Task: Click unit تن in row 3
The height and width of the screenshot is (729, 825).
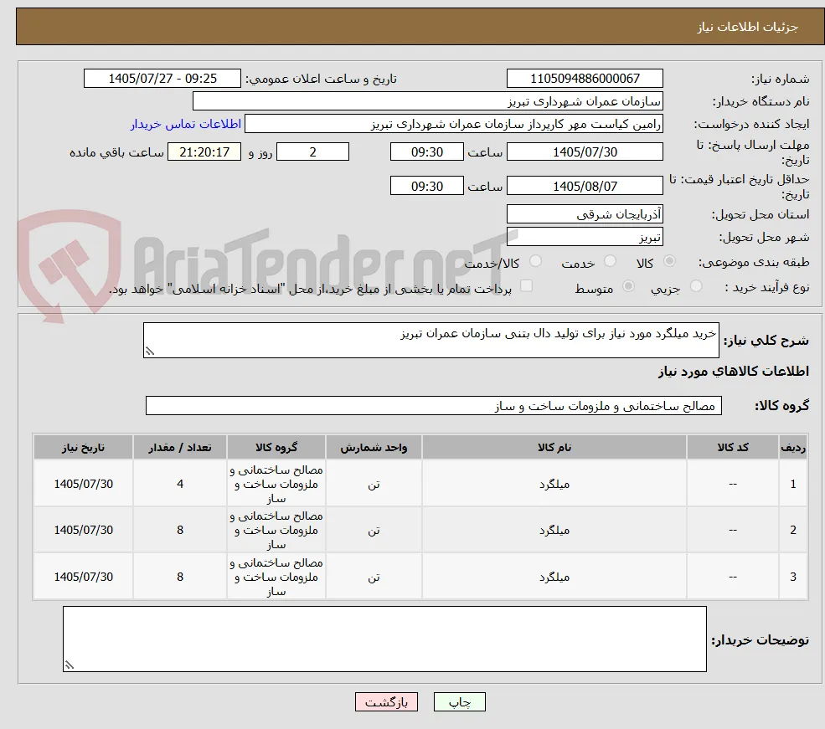Action: coord(374,578)
